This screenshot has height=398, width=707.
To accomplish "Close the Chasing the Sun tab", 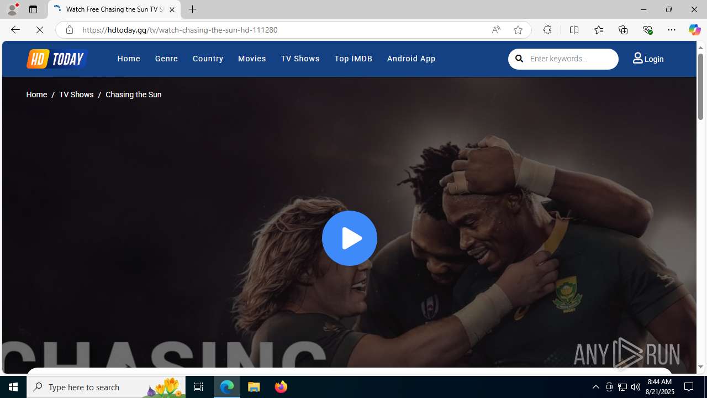I will point(172,9).
